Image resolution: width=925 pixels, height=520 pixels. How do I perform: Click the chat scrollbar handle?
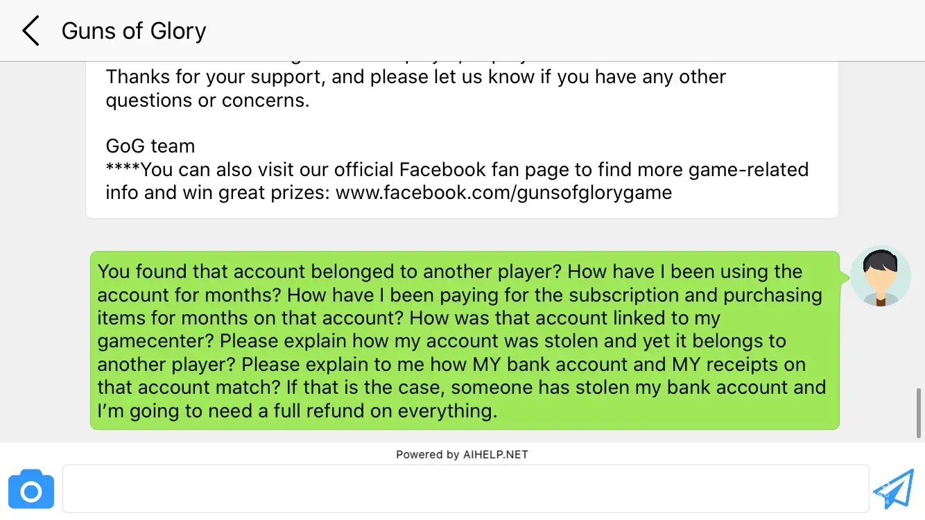[x=919, y=413]
